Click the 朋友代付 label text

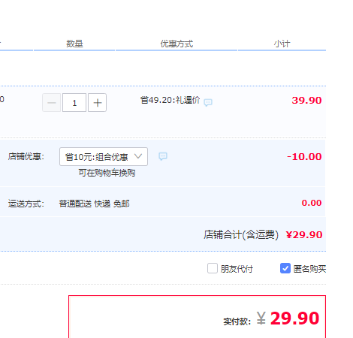coord(237,269)
